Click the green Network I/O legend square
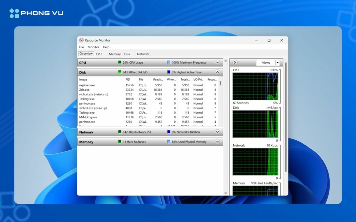The width and height of the screenshot is (356, 222). tap(120, 132)
